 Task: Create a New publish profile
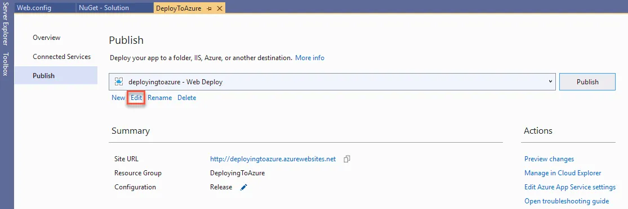point(118,98)
